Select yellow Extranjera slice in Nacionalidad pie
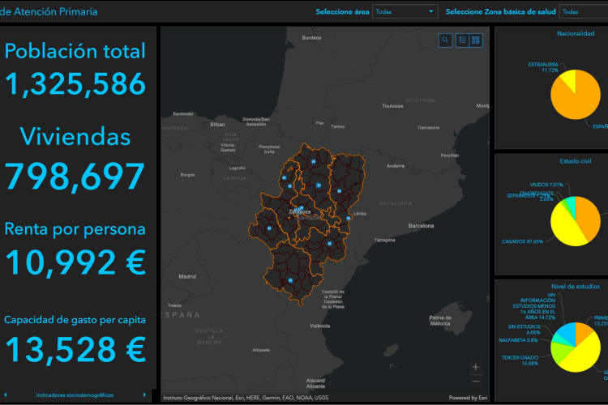This screenshot has height=405, width=608. tap(568, 80)
